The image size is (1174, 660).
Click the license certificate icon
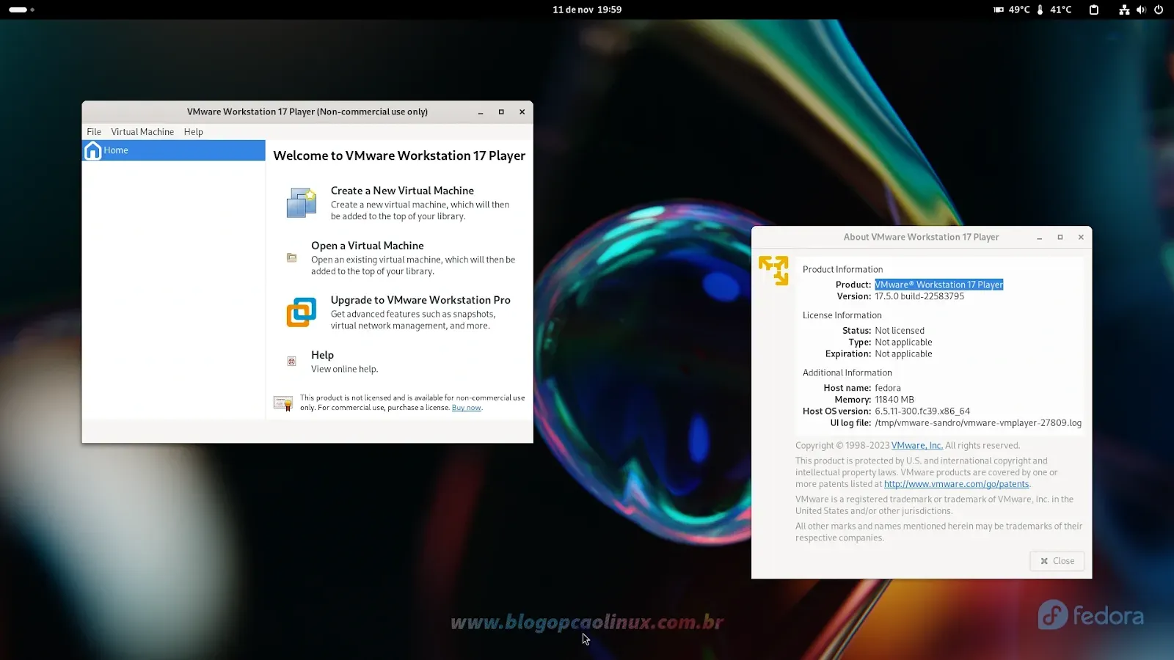click(x=283, y=403)
